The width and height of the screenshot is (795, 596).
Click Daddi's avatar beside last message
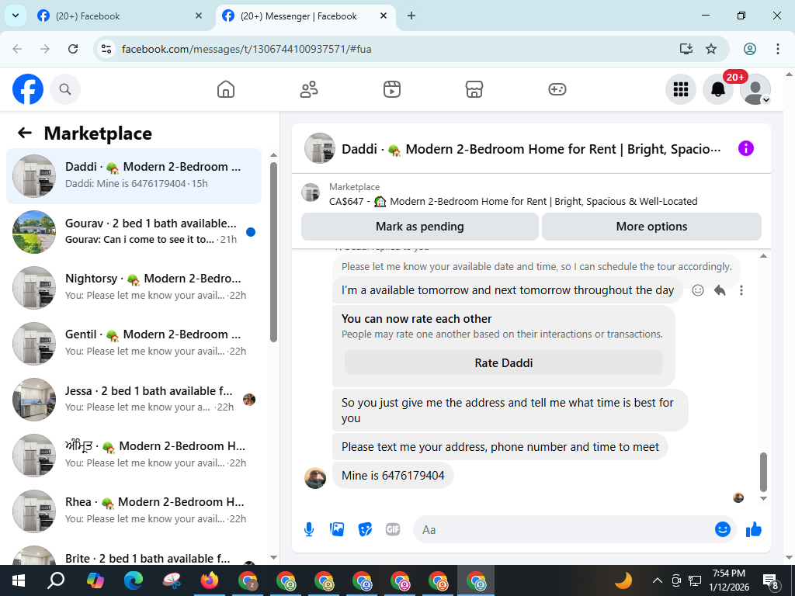pyautogui.click(x=315, y=477)
